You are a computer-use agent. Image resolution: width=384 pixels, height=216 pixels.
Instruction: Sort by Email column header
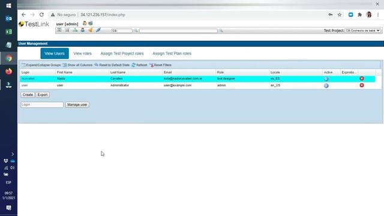tap(168, 73)
